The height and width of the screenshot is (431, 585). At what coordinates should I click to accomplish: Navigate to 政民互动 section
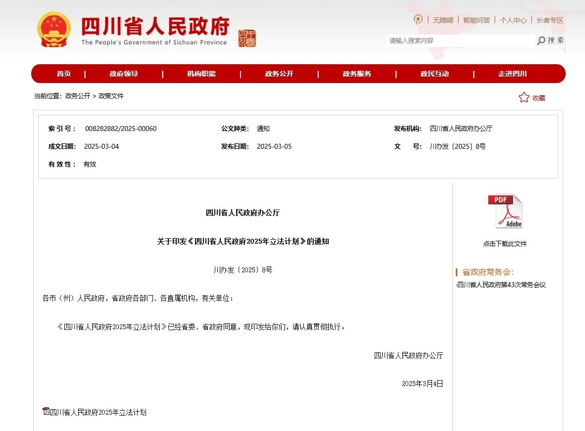coord(435,74)
